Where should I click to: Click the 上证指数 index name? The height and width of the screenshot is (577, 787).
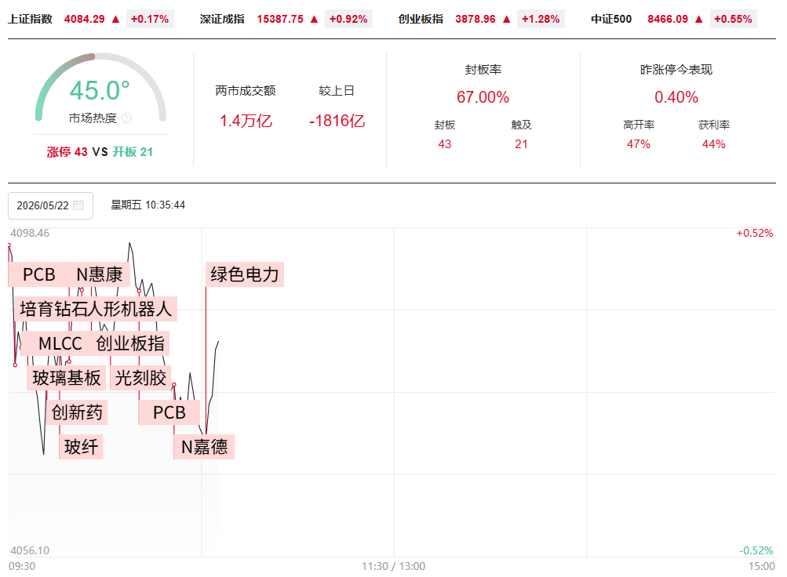[x=30, y=19]
